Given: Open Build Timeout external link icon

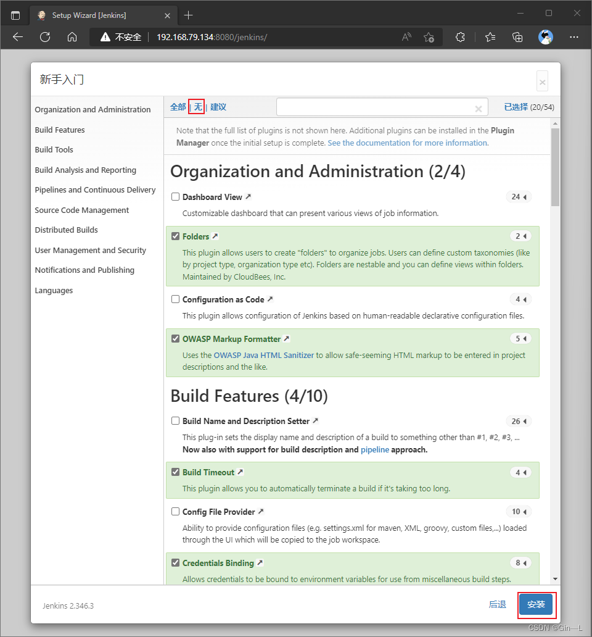Looking at the screenshot, I should [240, 472].
